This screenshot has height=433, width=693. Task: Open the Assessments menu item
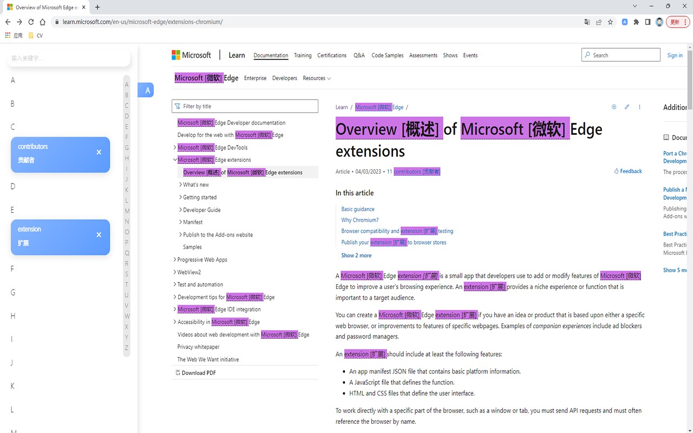pos(423,55)
